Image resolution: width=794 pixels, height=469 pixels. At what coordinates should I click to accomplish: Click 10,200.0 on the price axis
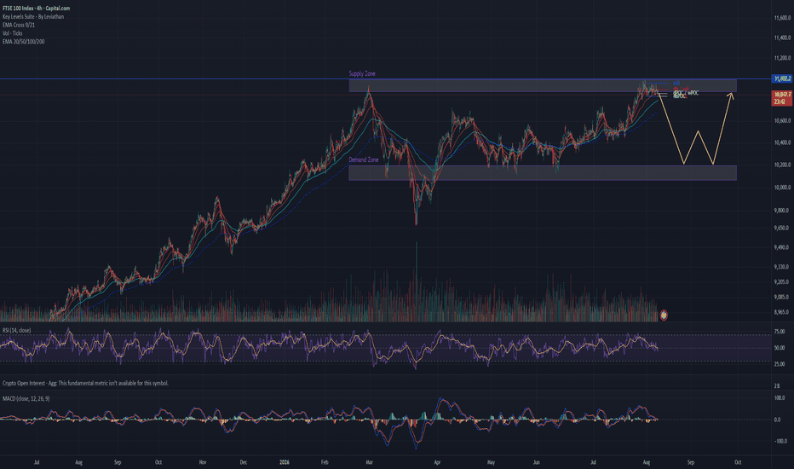[x=782, y=165]
